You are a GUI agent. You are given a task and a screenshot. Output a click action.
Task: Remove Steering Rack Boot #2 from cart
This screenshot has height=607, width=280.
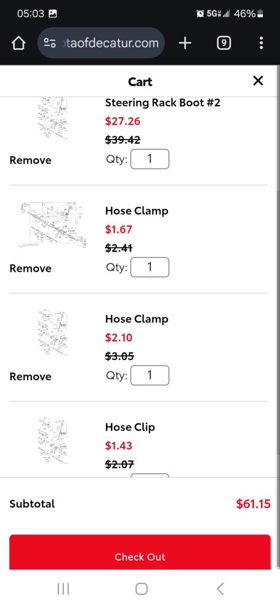tap(30, 160)
